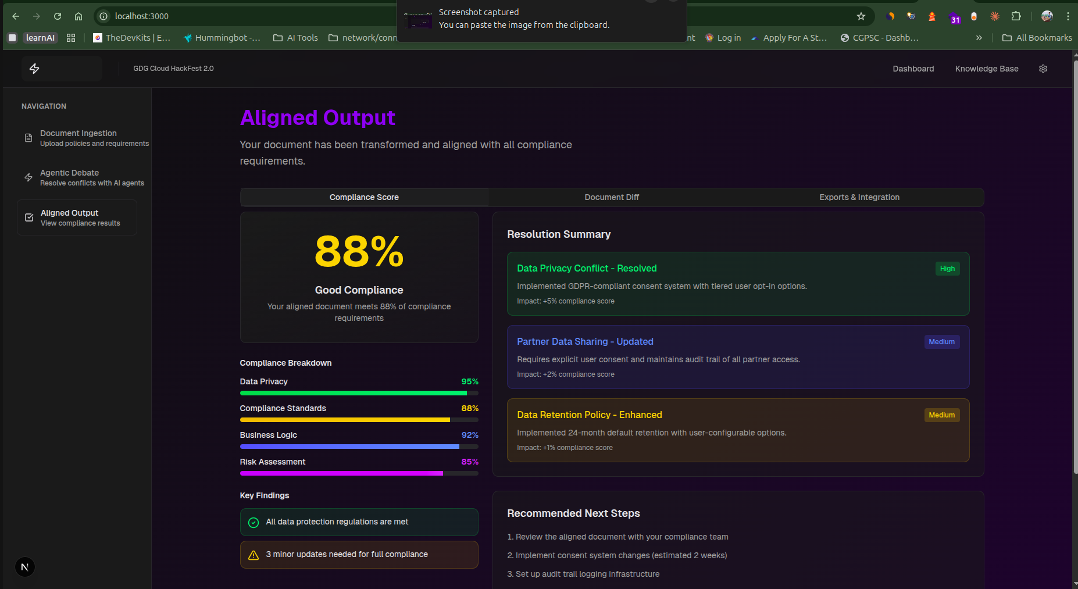The height and width of the screenshot is (589, 1078).
Task: Click the Next.js dev tools badge
Action: pos(25,567)
